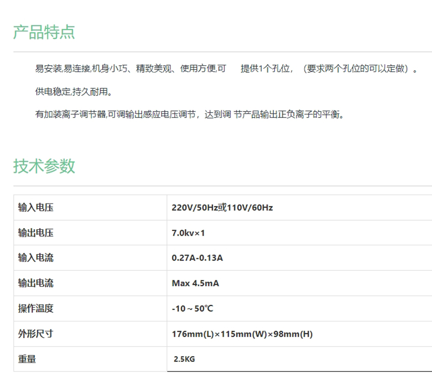This screenshot has height=375, width=432.
Task: Click the 产品特点 section heading
Action: tap(44, 32)
